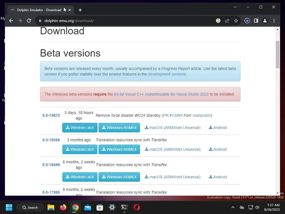
Task: Open version 5.0-17995 link
Action: (51, 192)
